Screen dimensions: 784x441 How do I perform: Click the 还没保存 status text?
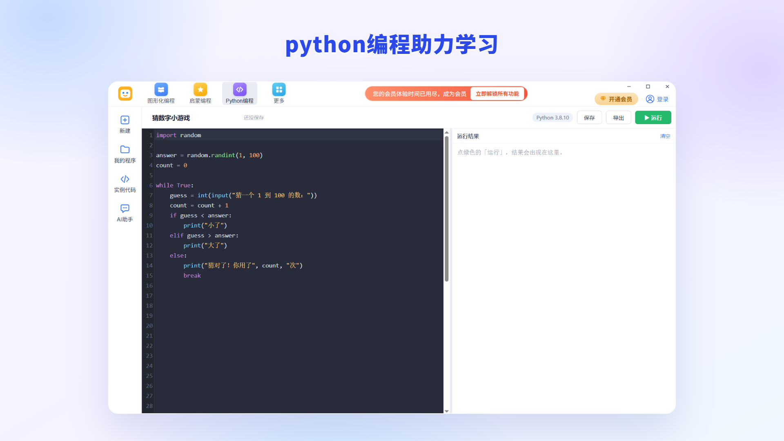(x=254, y=118)
